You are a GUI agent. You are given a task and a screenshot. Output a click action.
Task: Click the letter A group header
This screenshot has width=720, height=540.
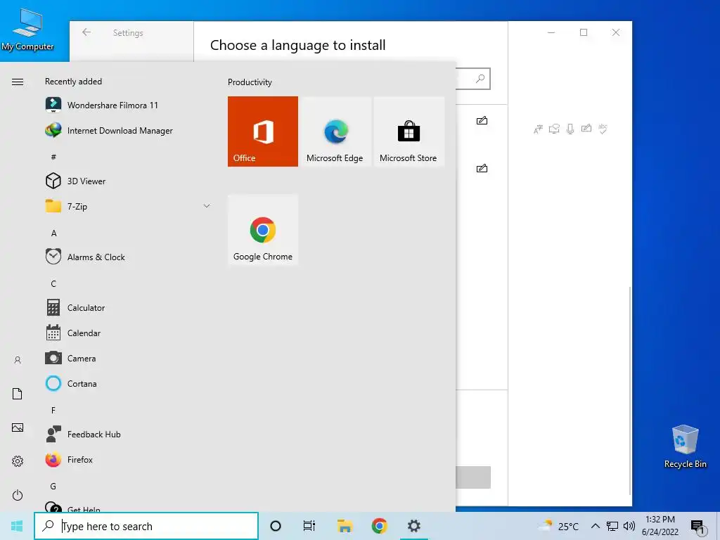tap(53, 233)
